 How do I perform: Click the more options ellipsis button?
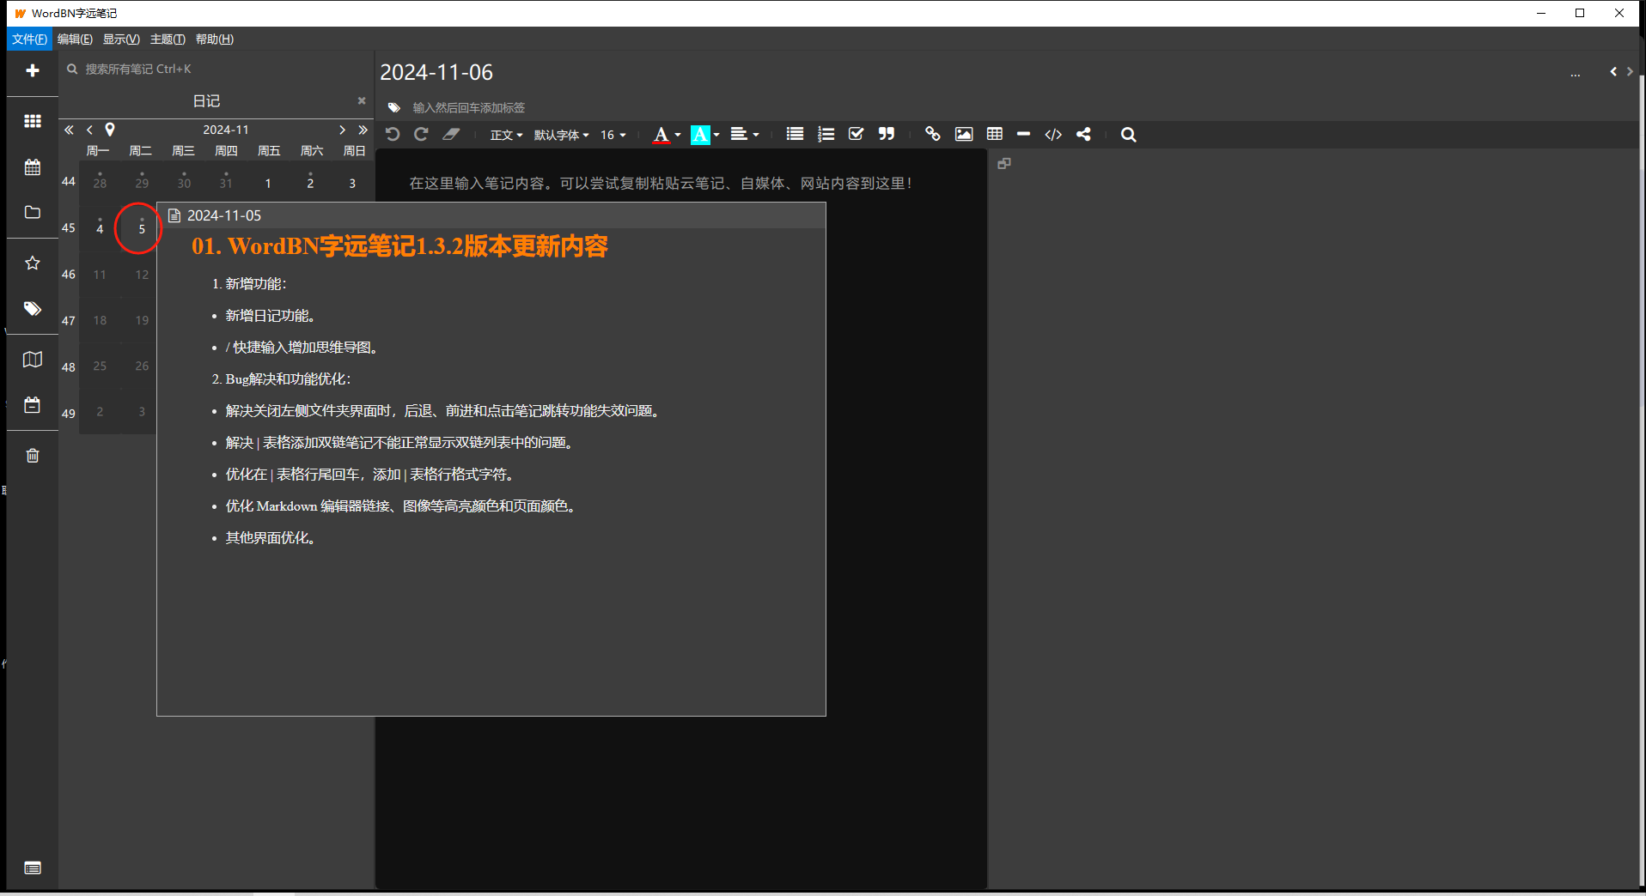[1575, 74]
